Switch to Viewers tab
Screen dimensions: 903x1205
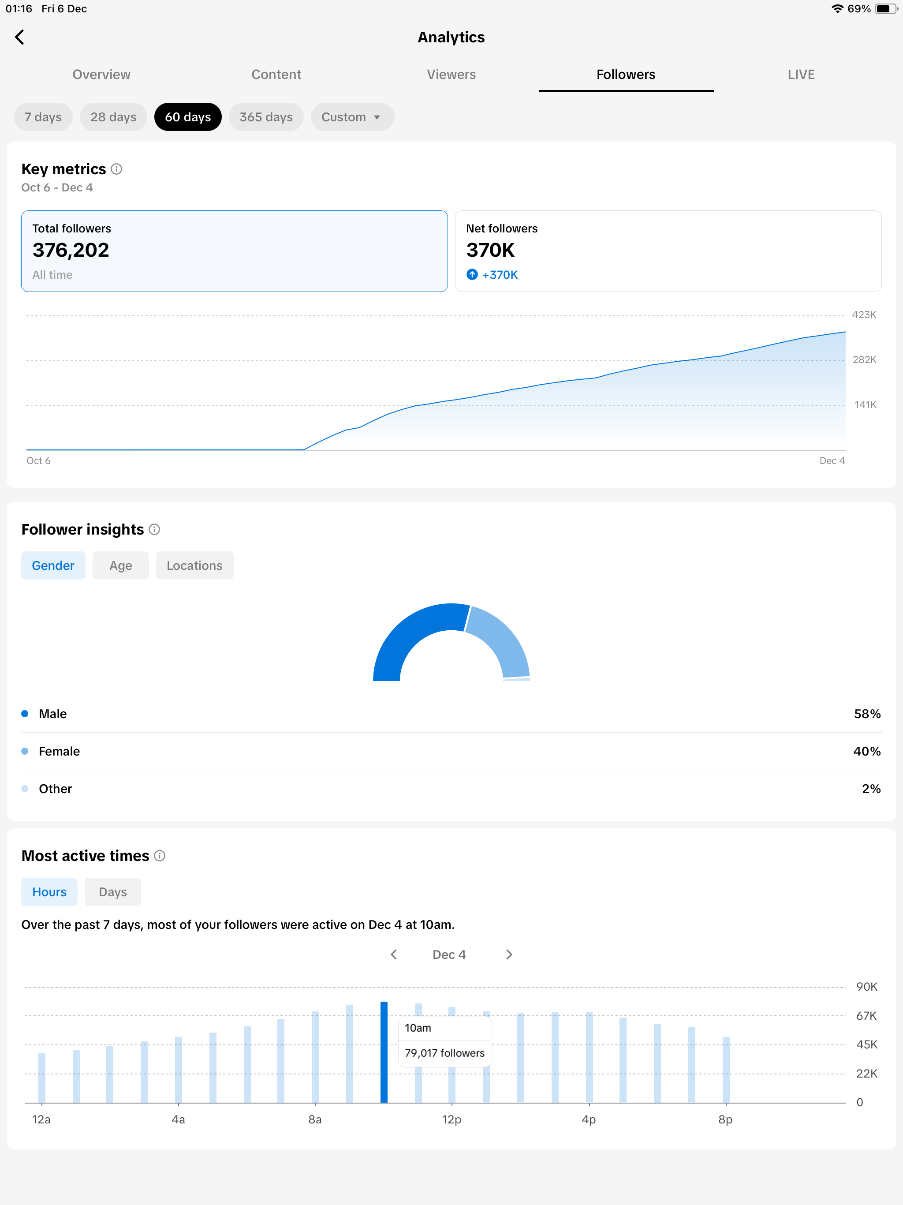(451, 75)
